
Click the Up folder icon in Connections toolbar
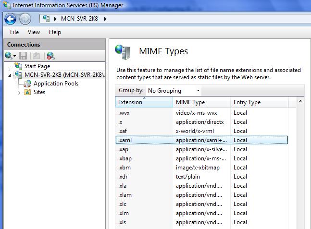click(x=37, y=56)
